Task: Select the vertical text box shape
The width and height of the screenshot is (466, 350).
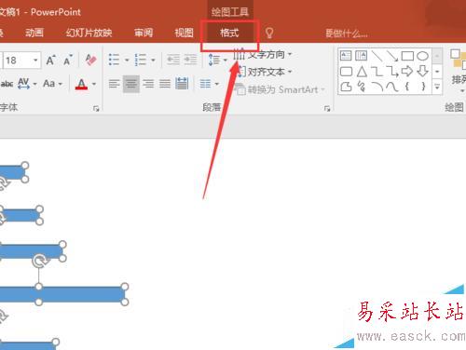Action: pyautogui.click(x=361, y=56)
